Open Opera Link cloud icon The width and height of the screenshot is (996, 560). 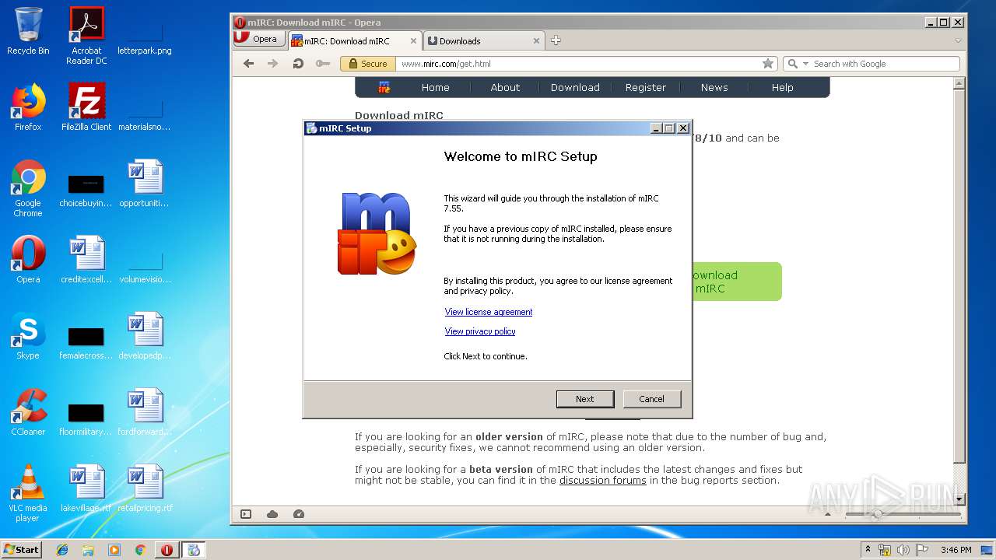(272, 514)
